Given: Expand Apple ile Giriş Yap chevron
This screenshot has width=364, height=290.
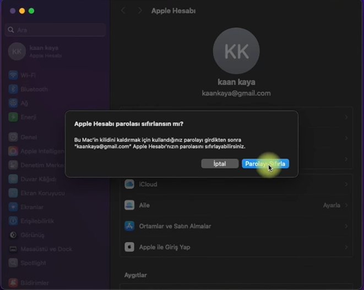Looking at the screenshot, I should tap(346, 247).
